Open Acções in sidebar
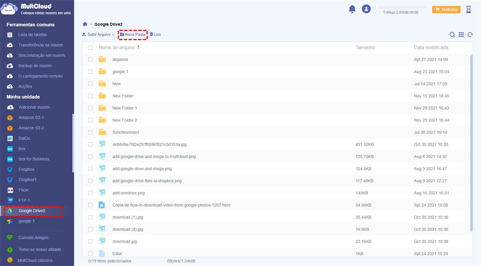The width and height of the screenshot is (481, 266). pos(25,86)
